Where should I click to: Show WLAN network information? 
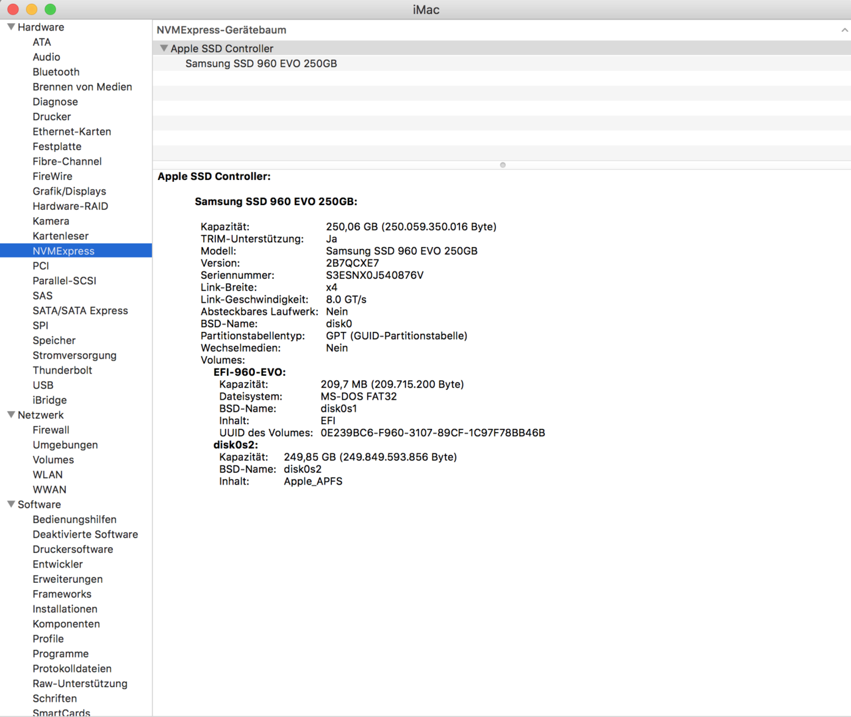(48, 475)
